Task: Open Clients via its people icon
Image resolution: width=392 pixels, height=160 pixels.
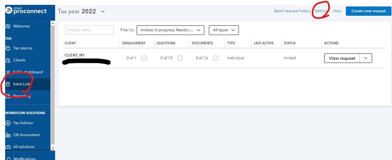Action: click(7, 60)
